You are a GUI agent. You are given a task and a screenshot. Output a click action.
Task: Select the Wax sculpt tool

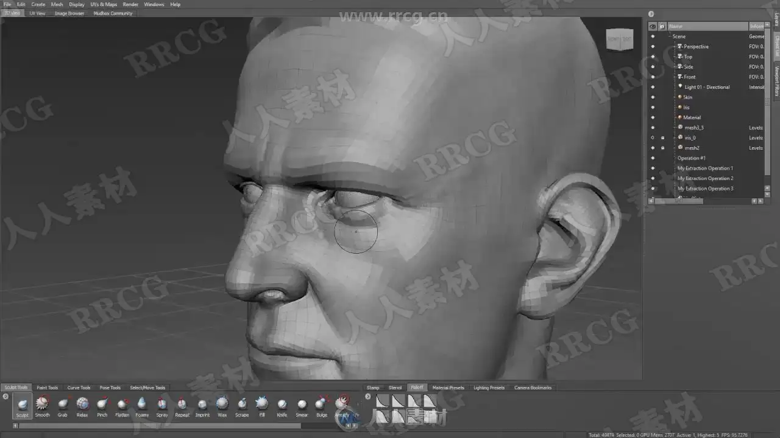point(222,406)
